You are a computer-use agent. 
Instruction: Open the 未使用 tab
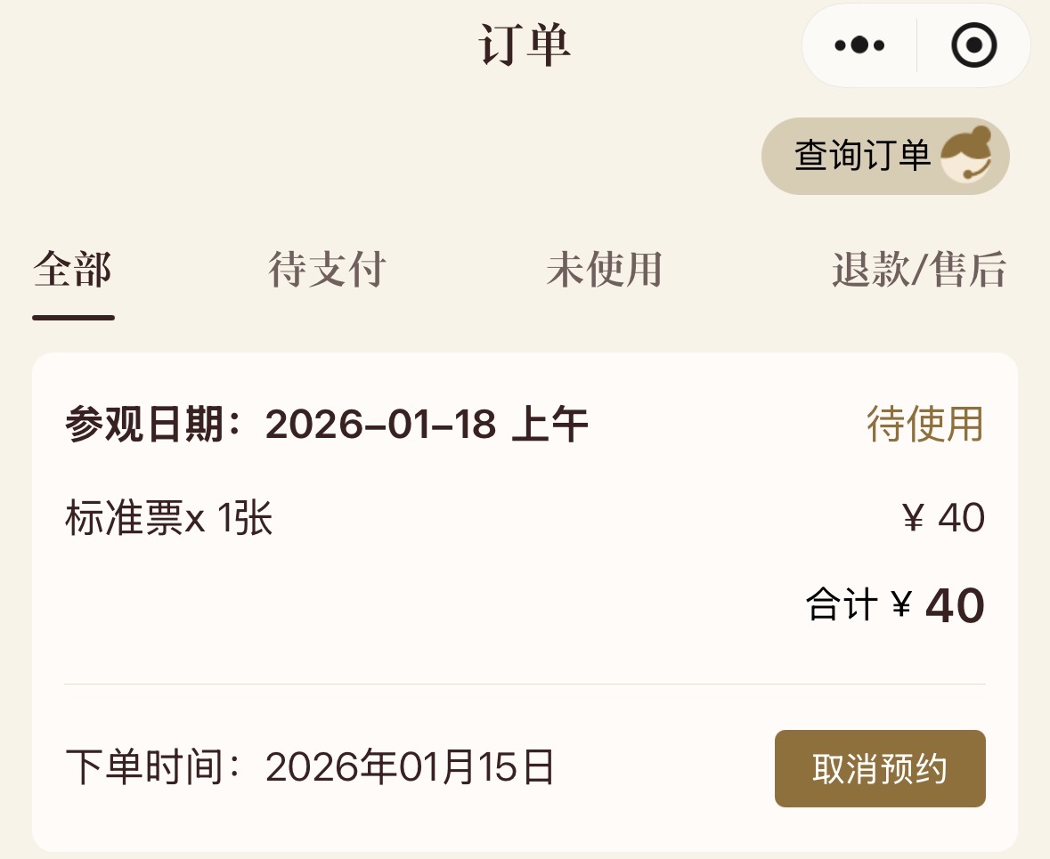coord(605,270)
